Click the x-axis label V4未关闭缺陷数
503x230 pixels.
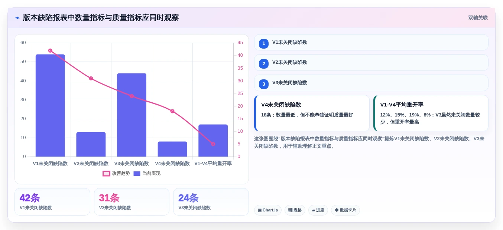[172, 164]
